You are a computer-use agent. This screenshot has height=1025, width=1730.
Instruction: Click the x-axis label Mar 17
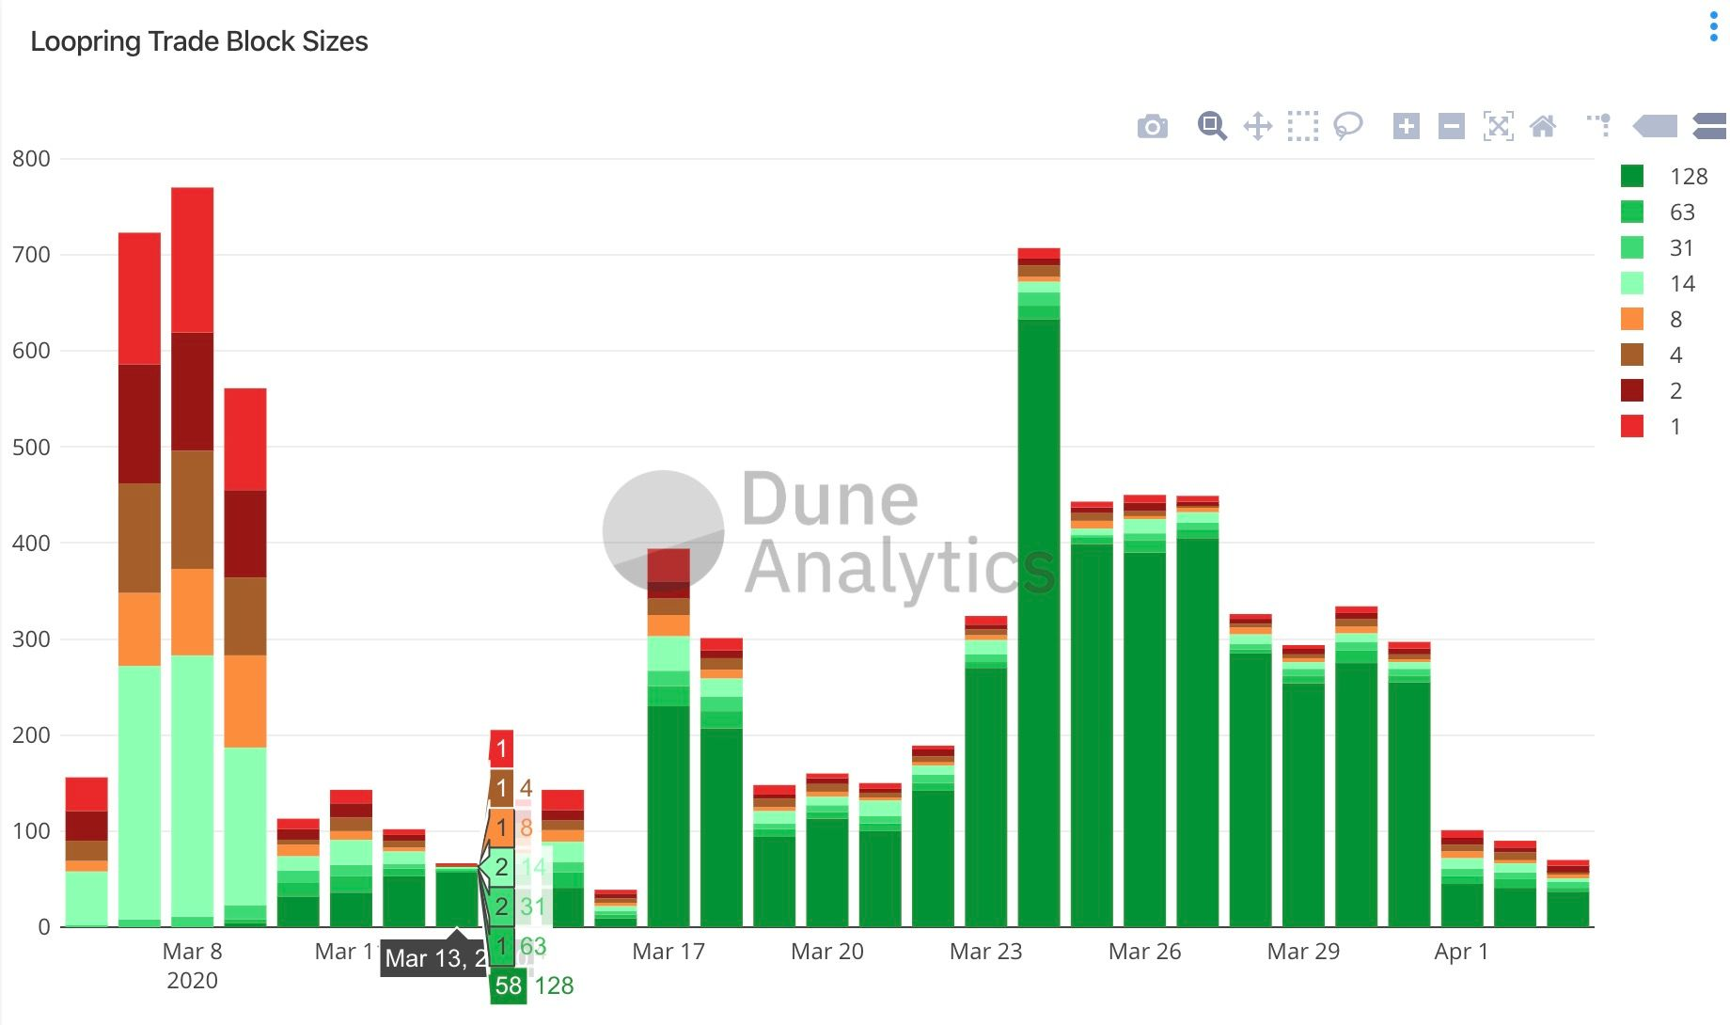668,952
